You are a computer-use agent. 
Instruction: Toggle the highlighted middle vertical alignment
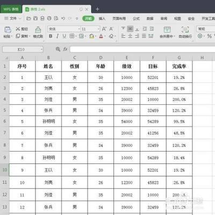point(130,28)
